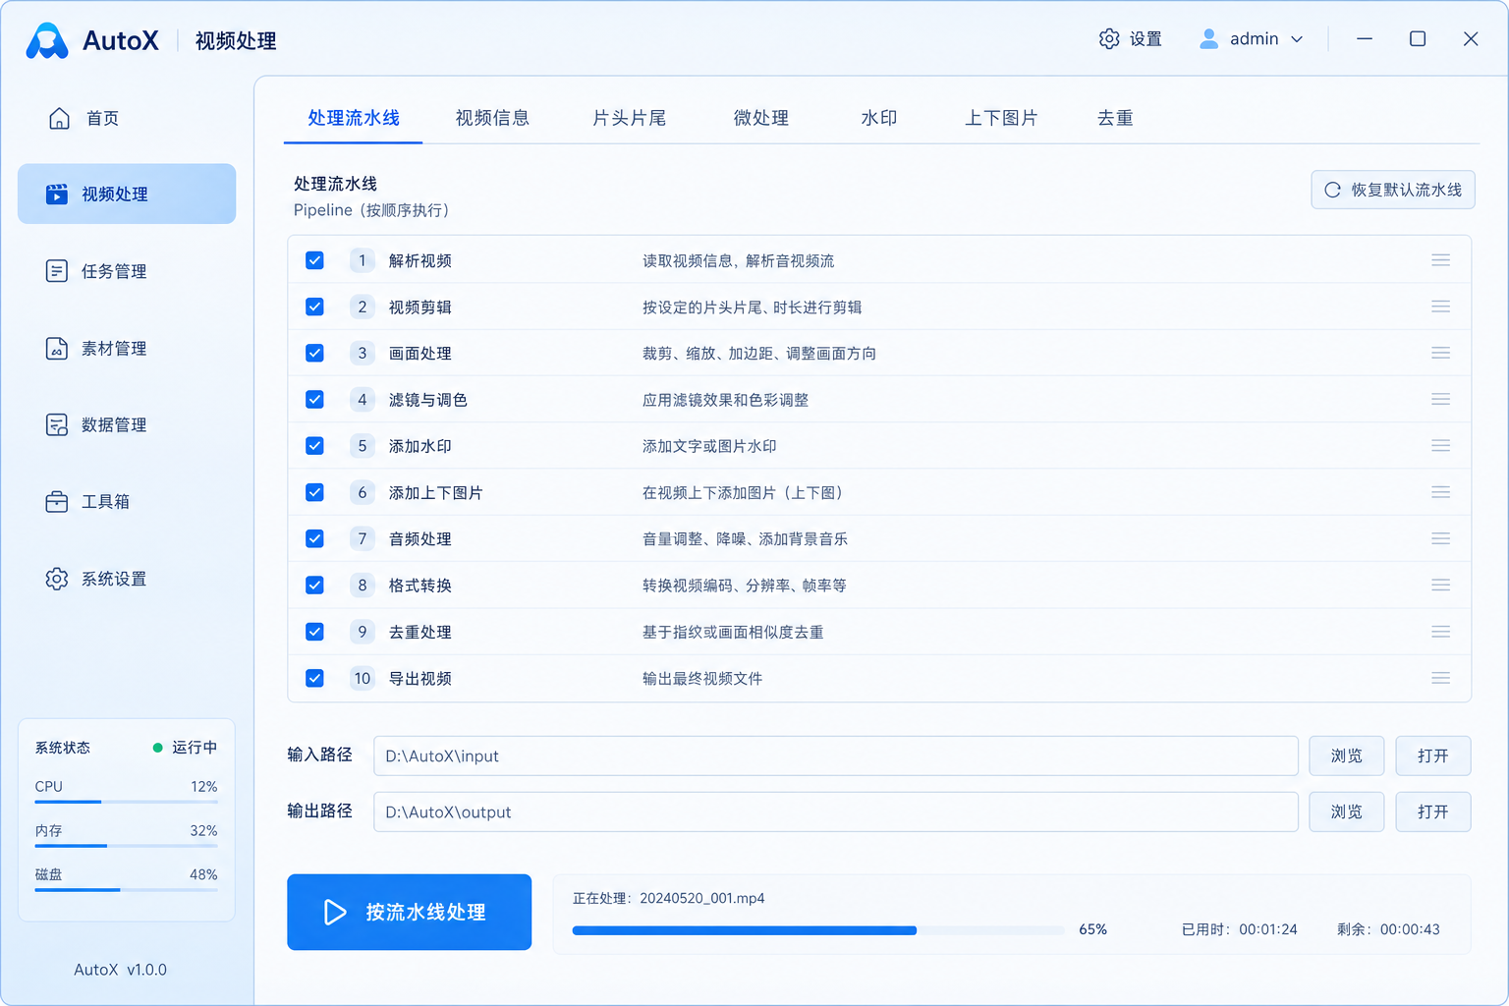Disable the 画面处理 step checkbox
1509x1006 pixels.
314,353
